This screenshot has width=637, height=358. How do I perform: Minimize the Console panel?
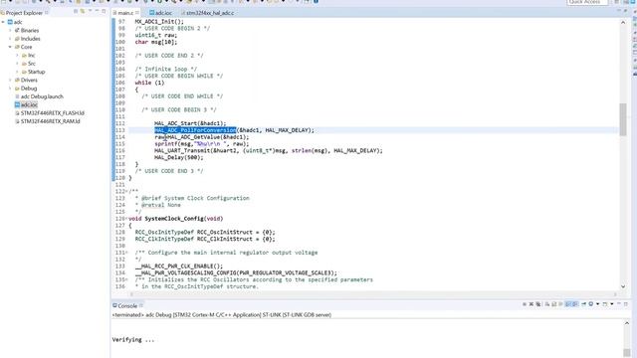click(619, 304)
